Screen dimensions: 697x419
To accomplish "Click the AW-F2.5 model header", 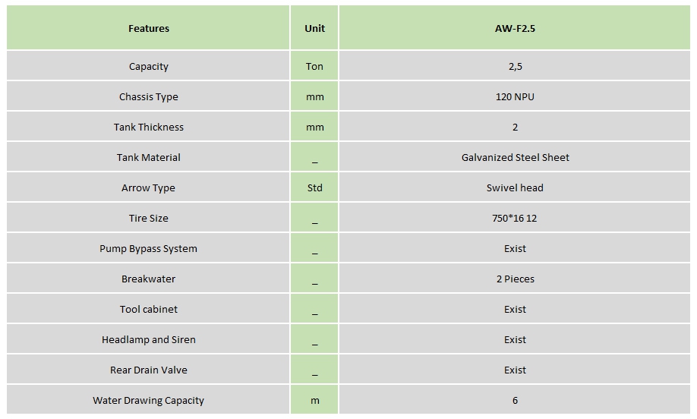I will (x=515, y=28).
